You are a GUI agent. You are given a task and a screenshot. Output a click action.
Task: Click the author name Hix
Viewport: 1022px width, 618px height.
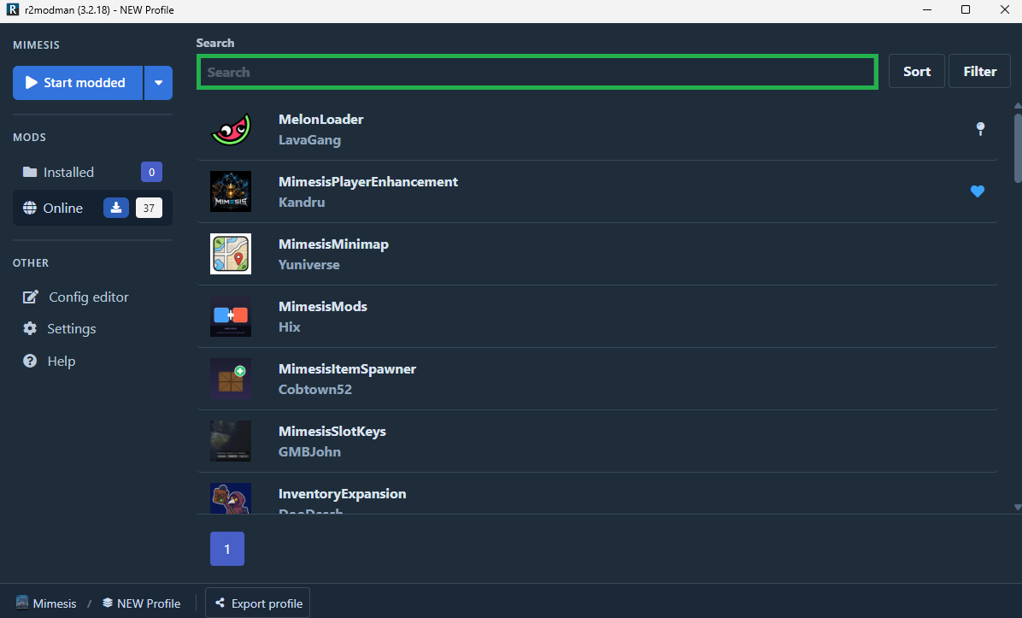point(290,327)
